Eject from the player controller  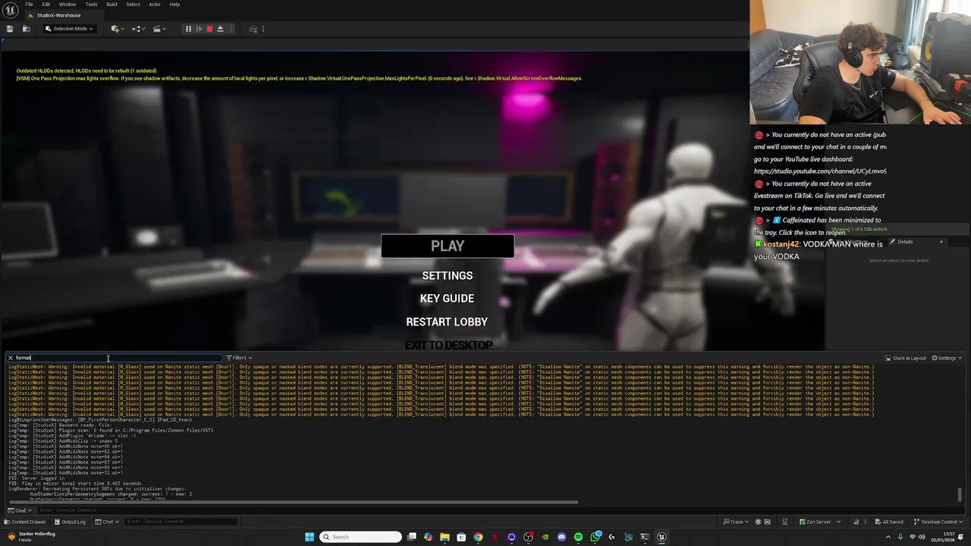click(x=220, y=29)
